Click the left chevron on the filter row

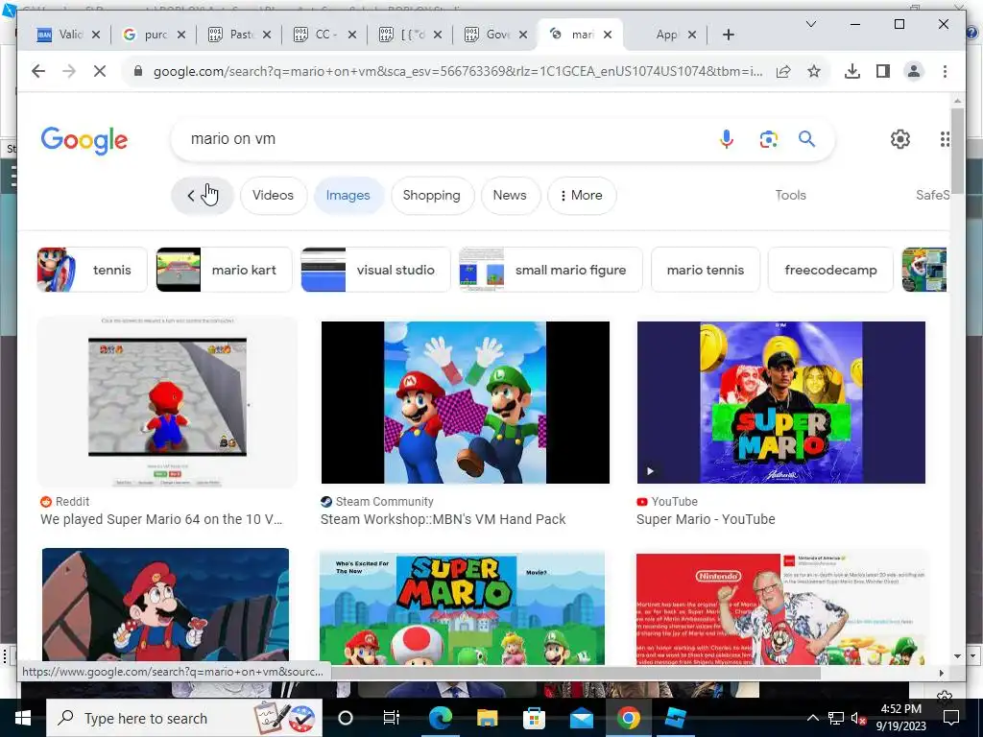(191, 196)
